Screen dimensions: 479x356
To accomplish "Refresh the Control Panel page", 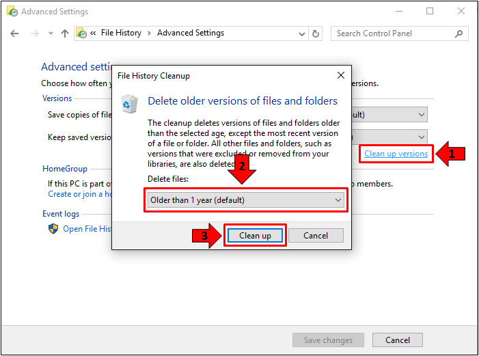I will 316,33.
